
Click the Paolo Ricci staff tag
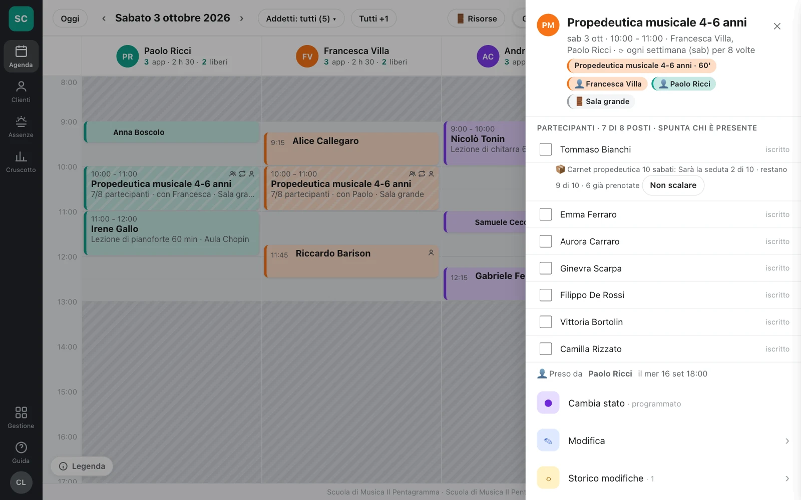pos(684,84)
